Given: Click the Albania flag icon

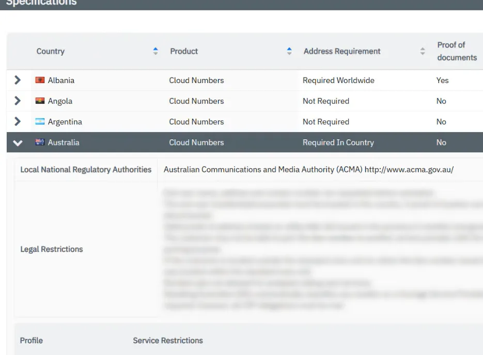Looking at the screenshot, I should (40, 80).
